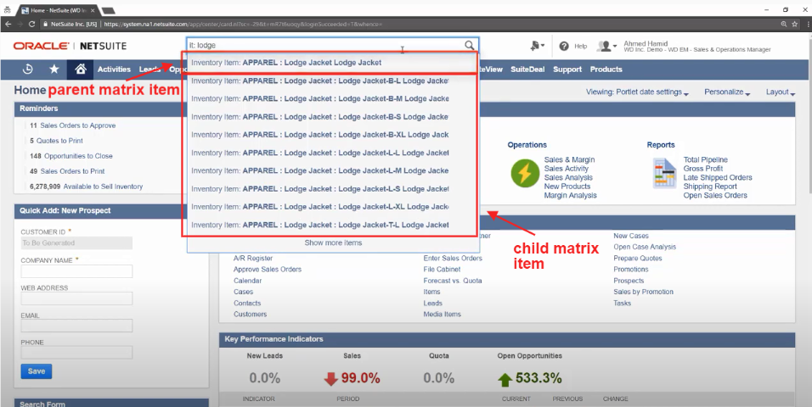Click the global search magnifier icon
Screen dimensions: 812x407
(x=469, y=46)
